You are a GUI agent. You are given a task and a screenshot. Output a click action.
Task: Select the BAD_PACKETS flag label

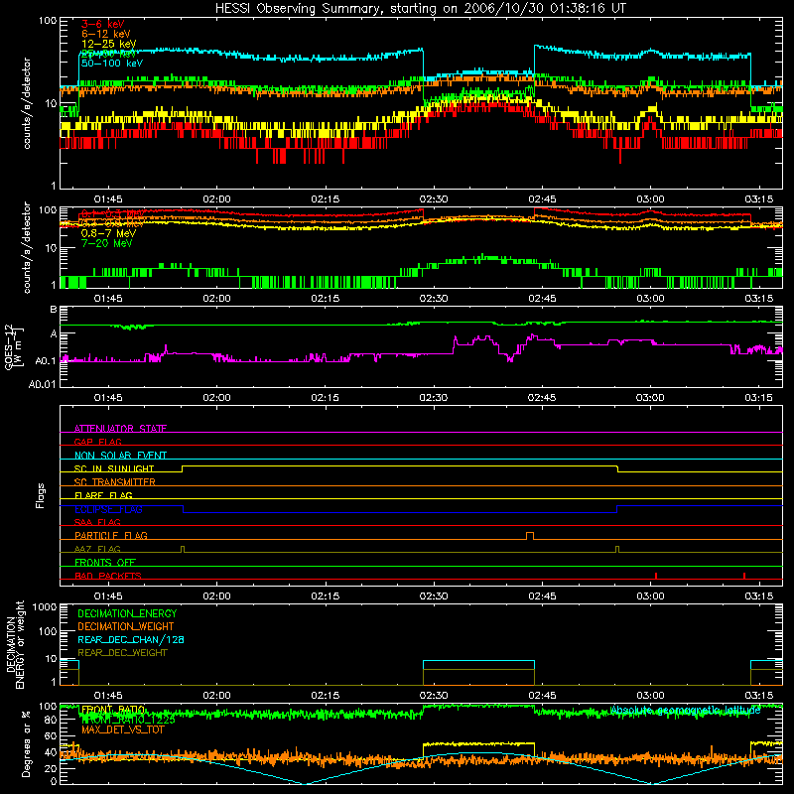[108, 576]
